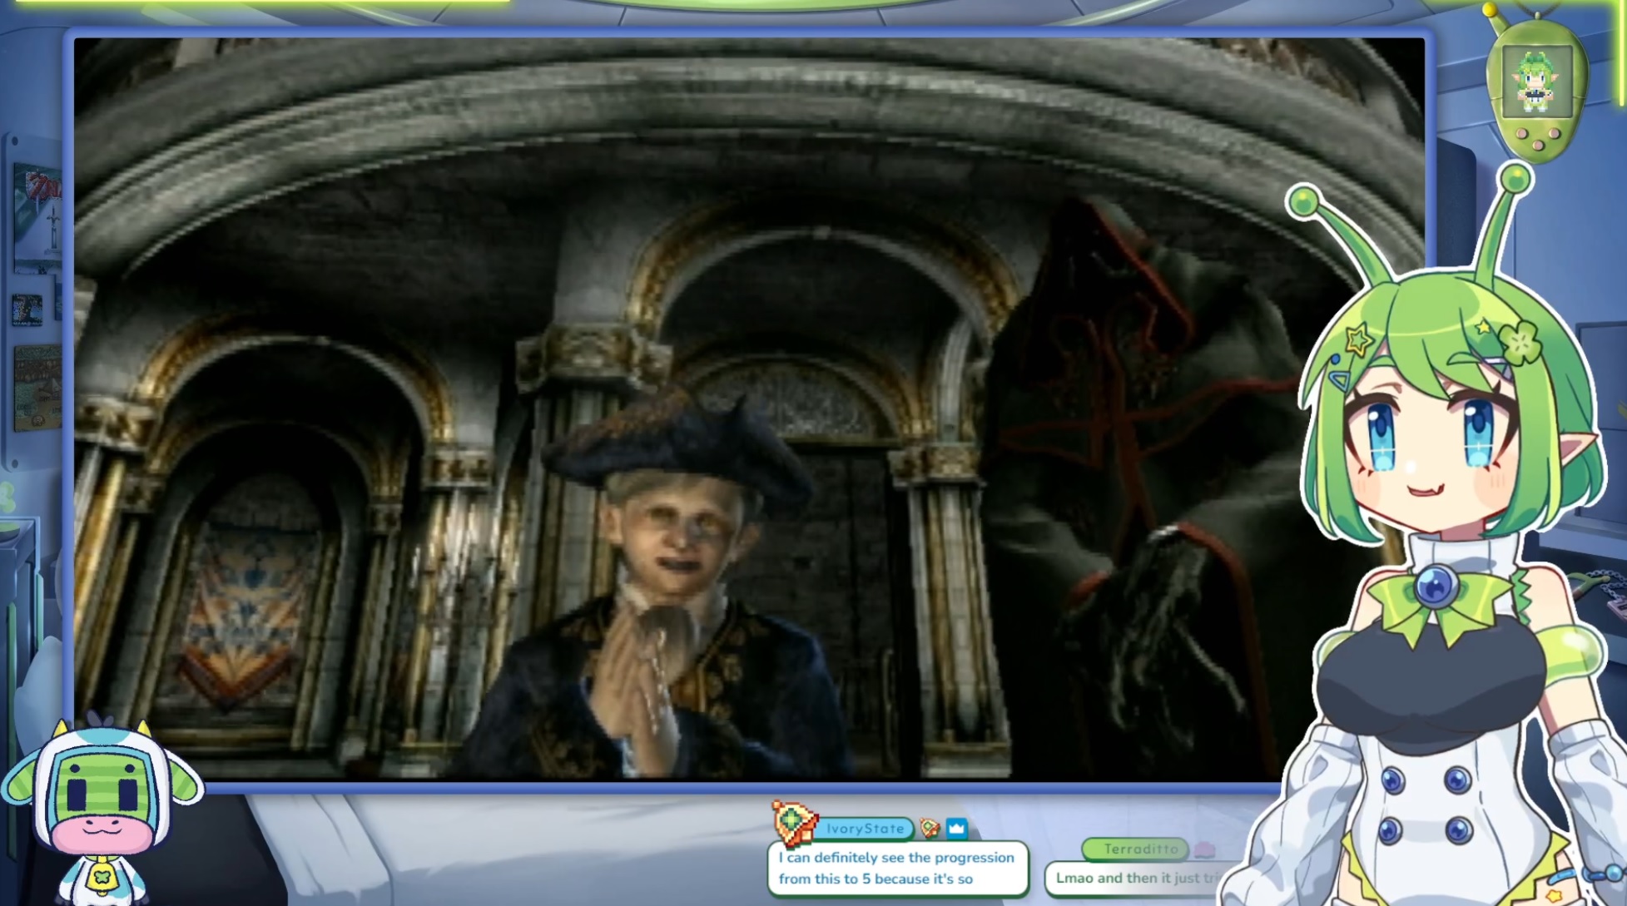Screen dimensions: 1627x906
Task: Click the Terraditto chat username label
Action: [x=1140, y=849]
